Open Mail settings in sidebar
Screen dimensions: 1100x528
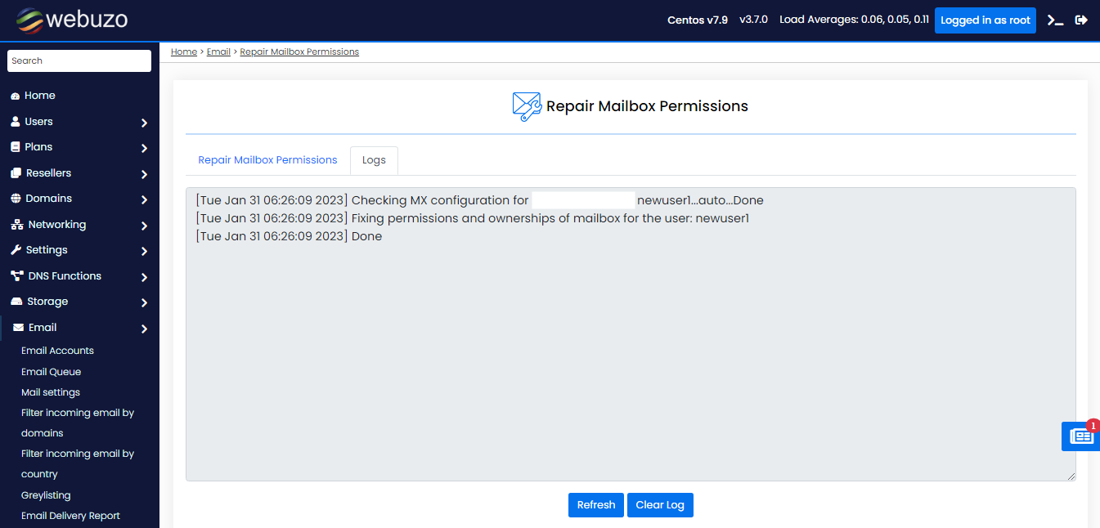tap(51, 392)
